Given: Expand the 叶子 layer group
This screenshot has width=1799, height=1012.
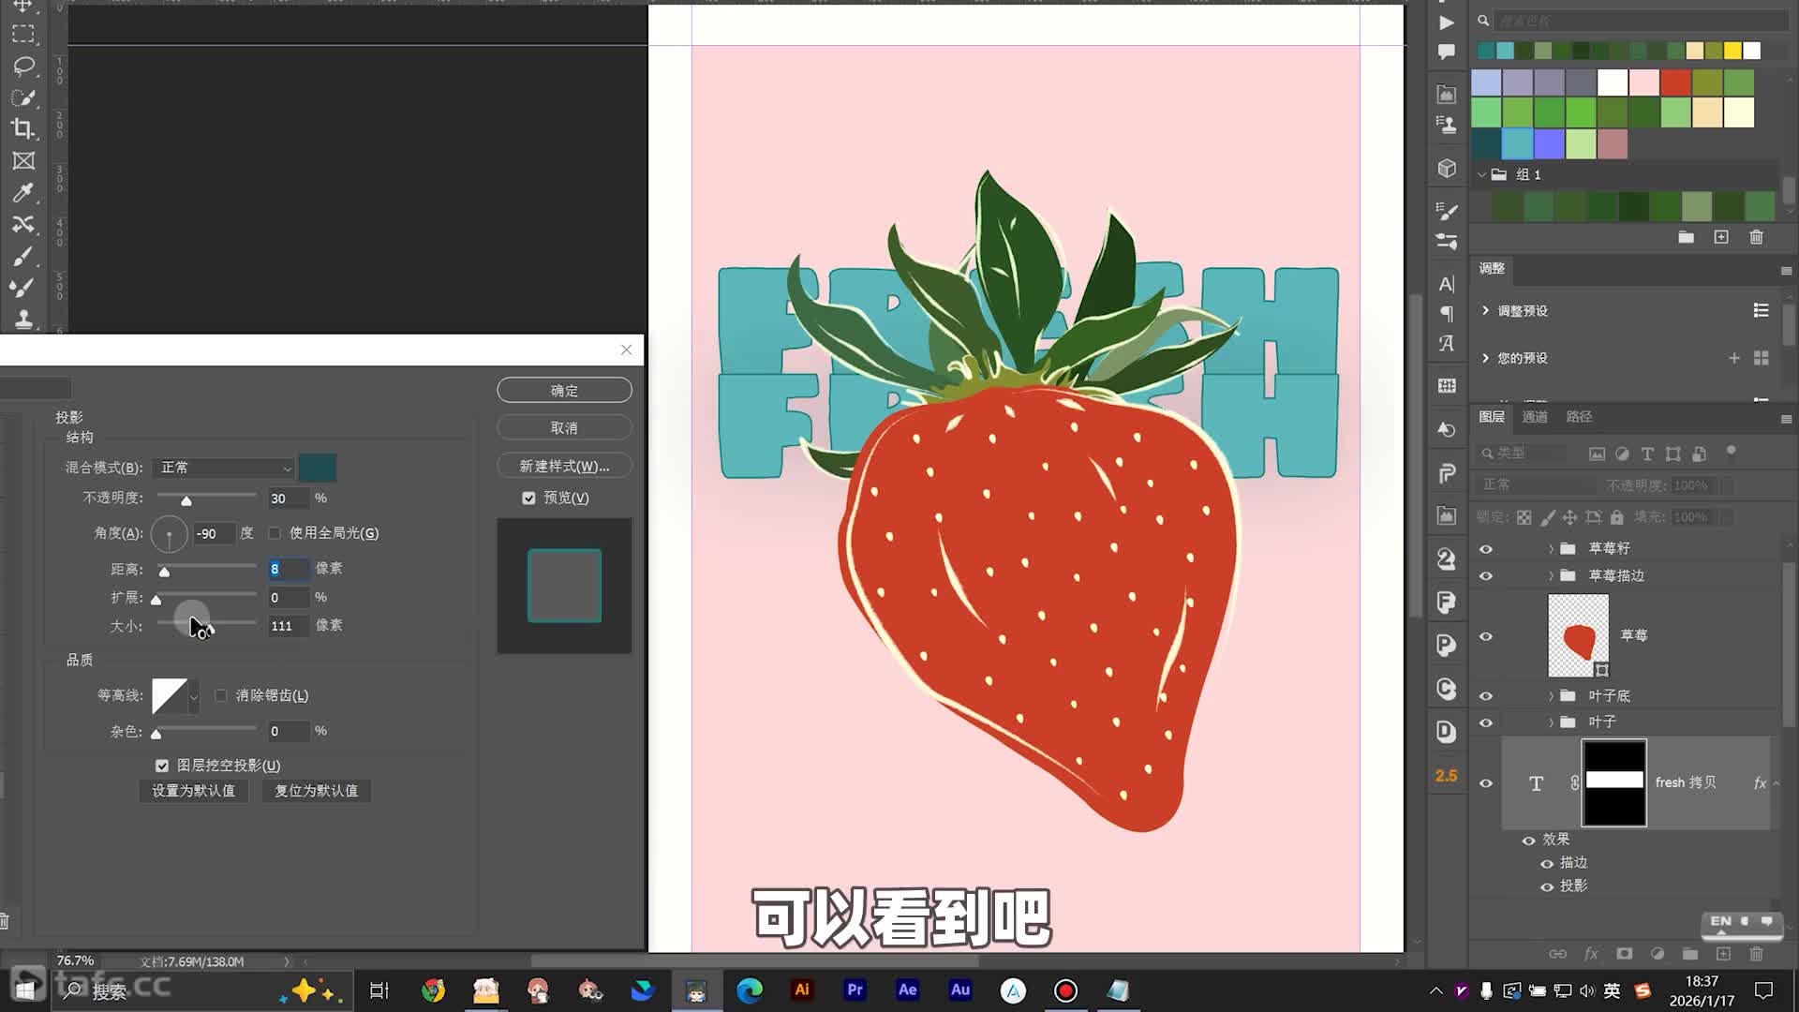Looking at the screenshot, I should point(1551,722).
